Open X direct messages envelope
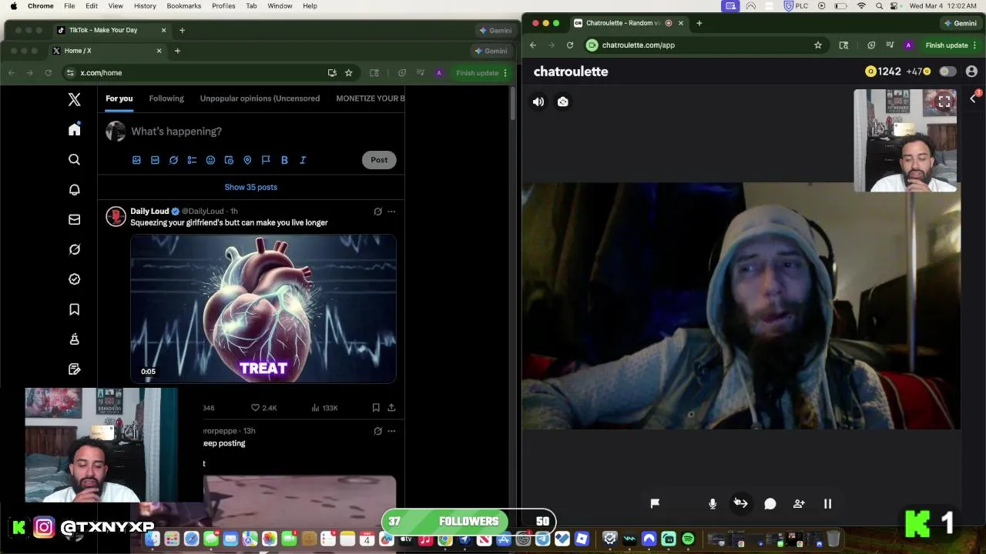 (x=75, y=219)
